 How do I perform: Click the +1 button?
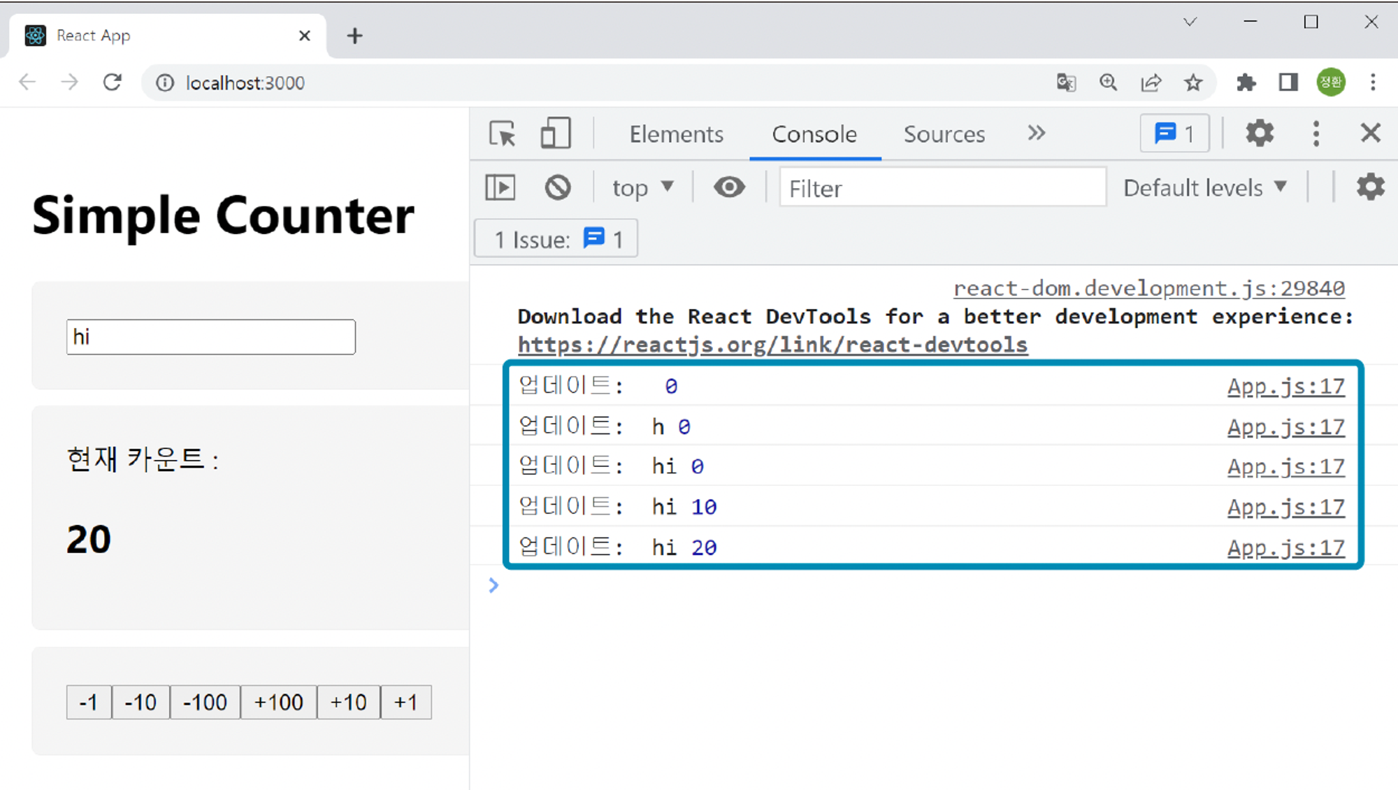click(x=405, y=702)
